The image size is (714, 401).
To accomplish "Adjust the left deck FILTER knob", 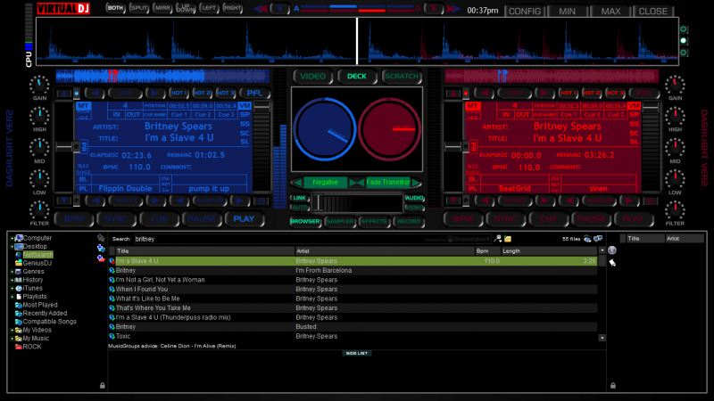I will pos(39,210).
